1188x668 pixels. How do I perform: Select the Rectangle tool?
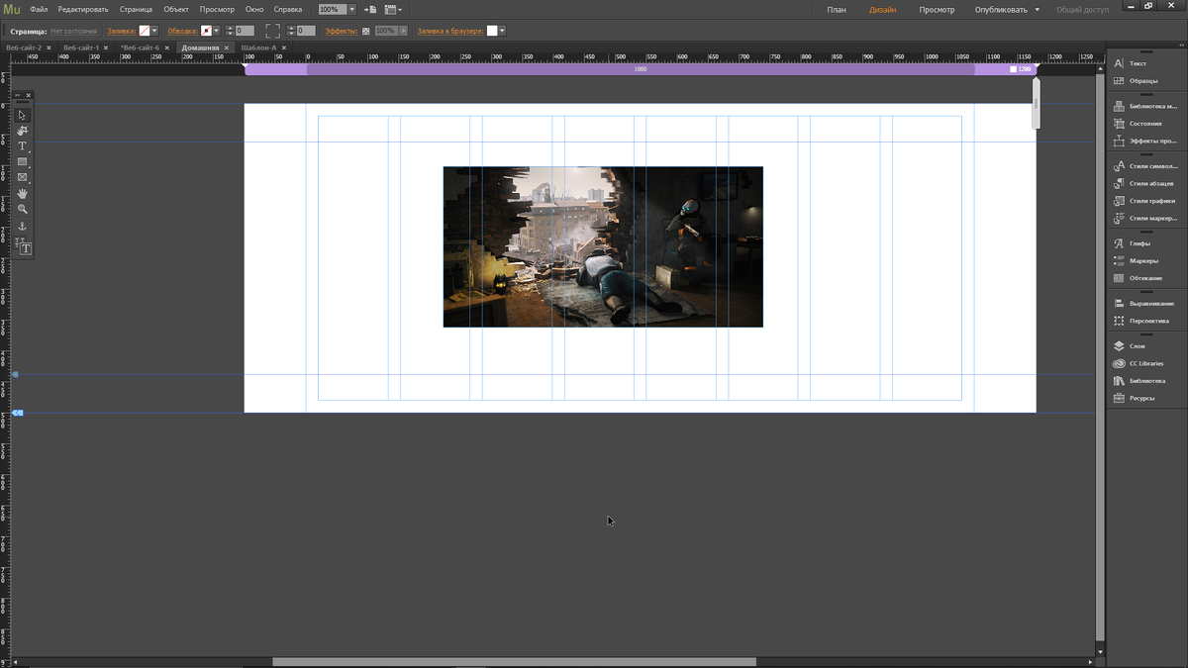[22, 162]
